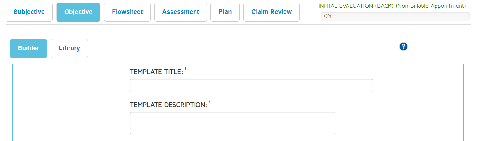This screenshot has width=480, height=141.
Task: Focus the Template Title input field
Action: coord(251,86)
